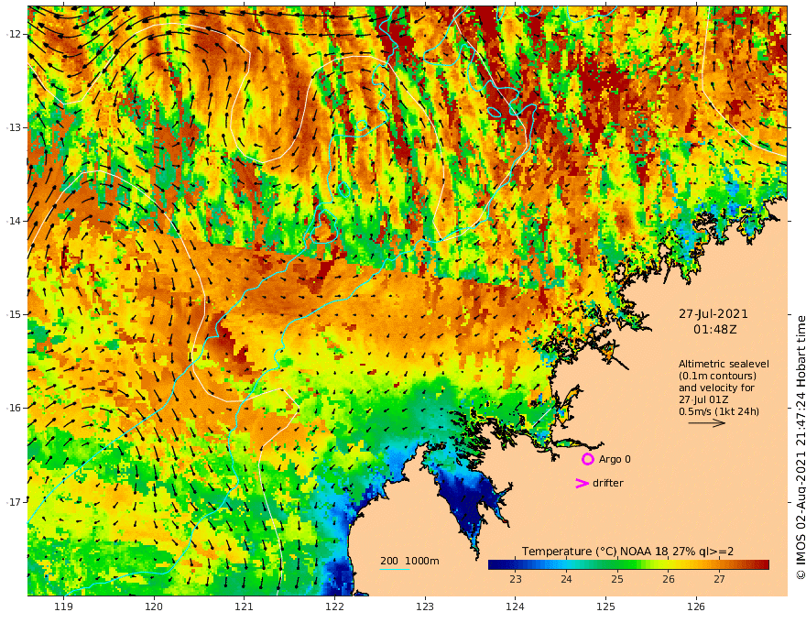Click the color bar tick label 23
Viewport: 806px width, 623px height.
point(516,579)
